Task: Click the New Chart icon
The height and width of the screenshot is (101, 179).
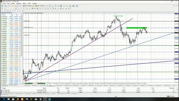Action: click(2, 6)
